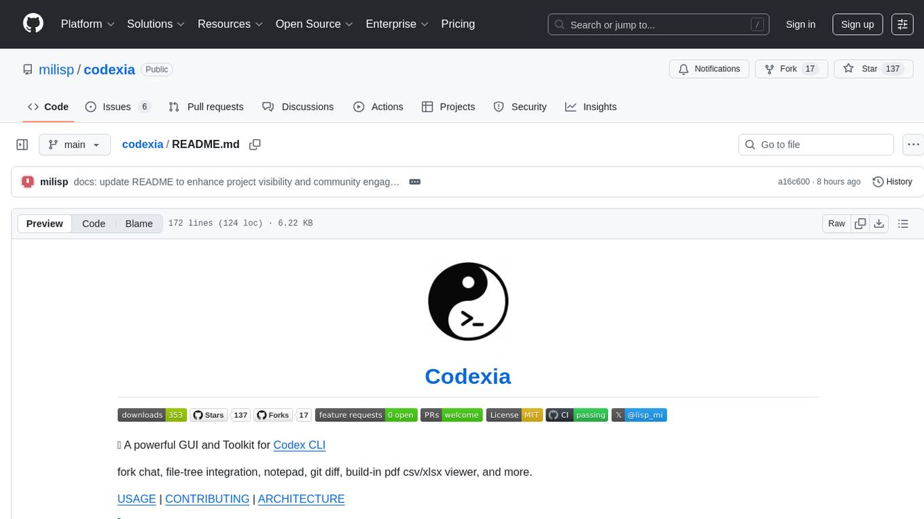
Task: Open the @lisp_mi X badge
Action: point(639,415)
